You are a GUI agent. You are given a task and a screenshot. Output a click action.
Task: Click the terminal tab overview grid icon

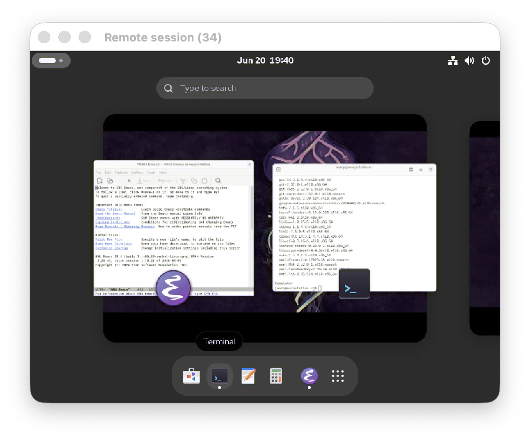(411, 169)
